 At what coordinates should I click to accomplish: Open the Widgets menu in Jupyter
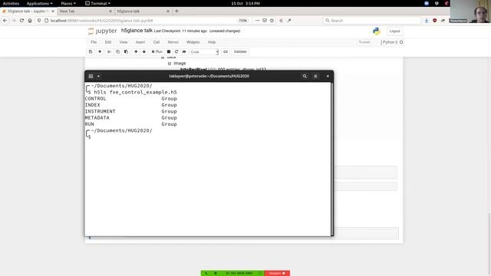point(193,42)
